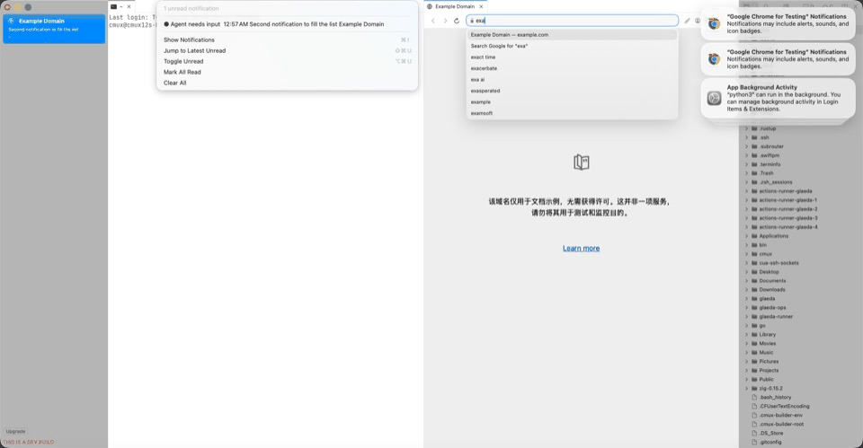Click the Upgrade button
The image size is (863, 448).
coord(15,432)
